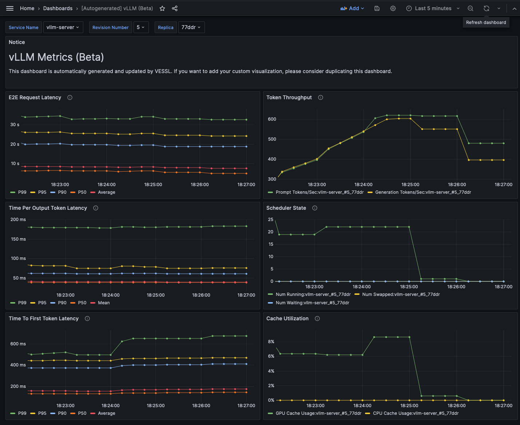The image size is (520, 425).
Task: Show info for Cache Utilization panel
Action: [x=317, y=318]
